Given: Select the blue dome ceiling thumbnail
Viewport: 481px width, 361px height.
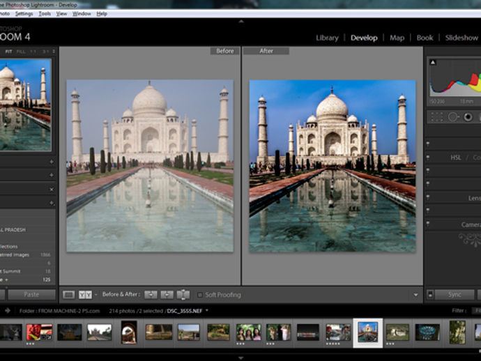Looking at the screenshot, I should pos(427,332).
